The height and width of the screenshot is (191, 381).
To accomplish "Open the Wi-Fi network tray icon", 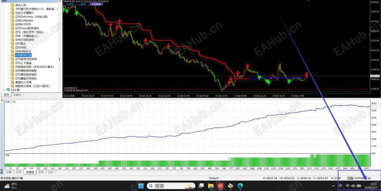I will [x=347, y=186].
